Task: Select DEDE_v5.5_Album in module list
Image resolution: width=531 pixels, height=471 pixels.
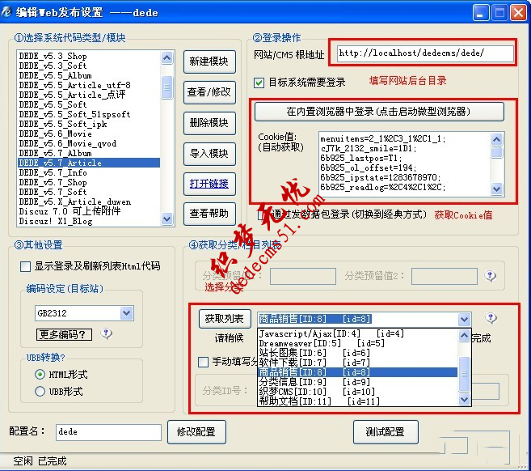Action: [x=89, y=75]
